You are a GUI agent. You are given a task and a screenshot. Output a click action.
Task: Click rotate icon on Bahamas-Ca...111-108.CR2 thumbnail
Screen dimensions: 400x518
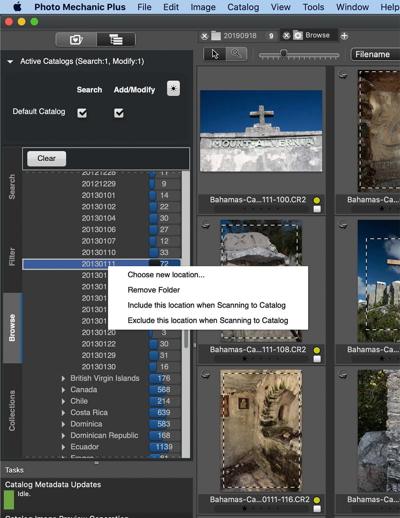coord(206,224)
